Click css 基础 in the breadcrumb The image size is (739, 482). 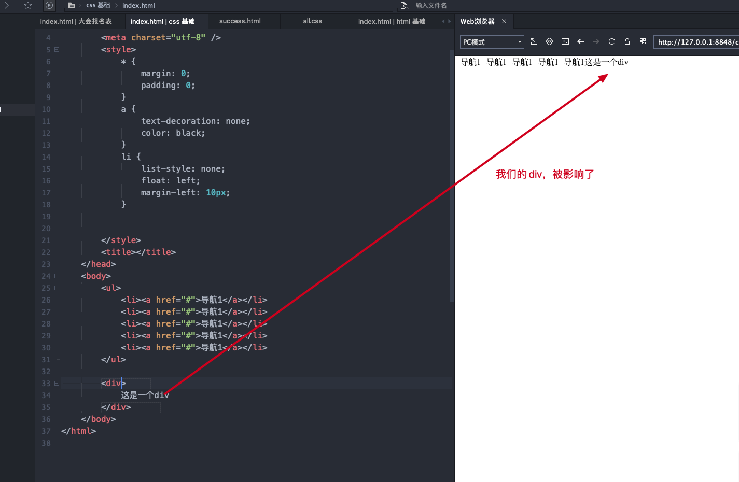coord(98,5)
